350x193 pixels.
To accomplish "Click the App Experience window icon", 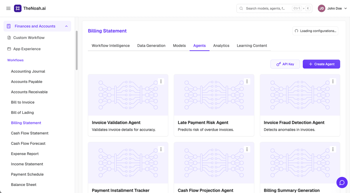I will click(x=9, y=49).
